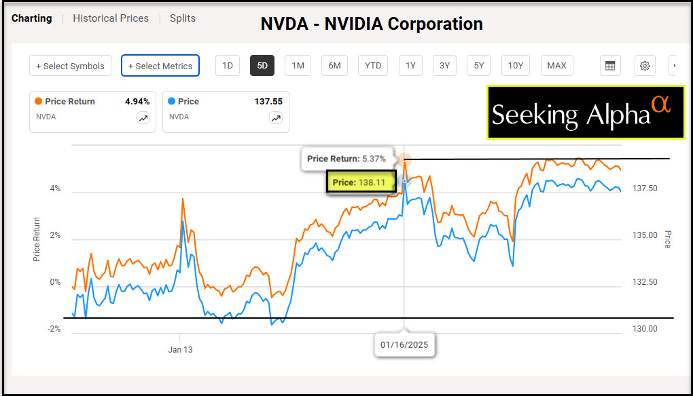Click the orange Price Return color dot
The height and width of the screenshot is (396, 693).
[x=39, y=102]
